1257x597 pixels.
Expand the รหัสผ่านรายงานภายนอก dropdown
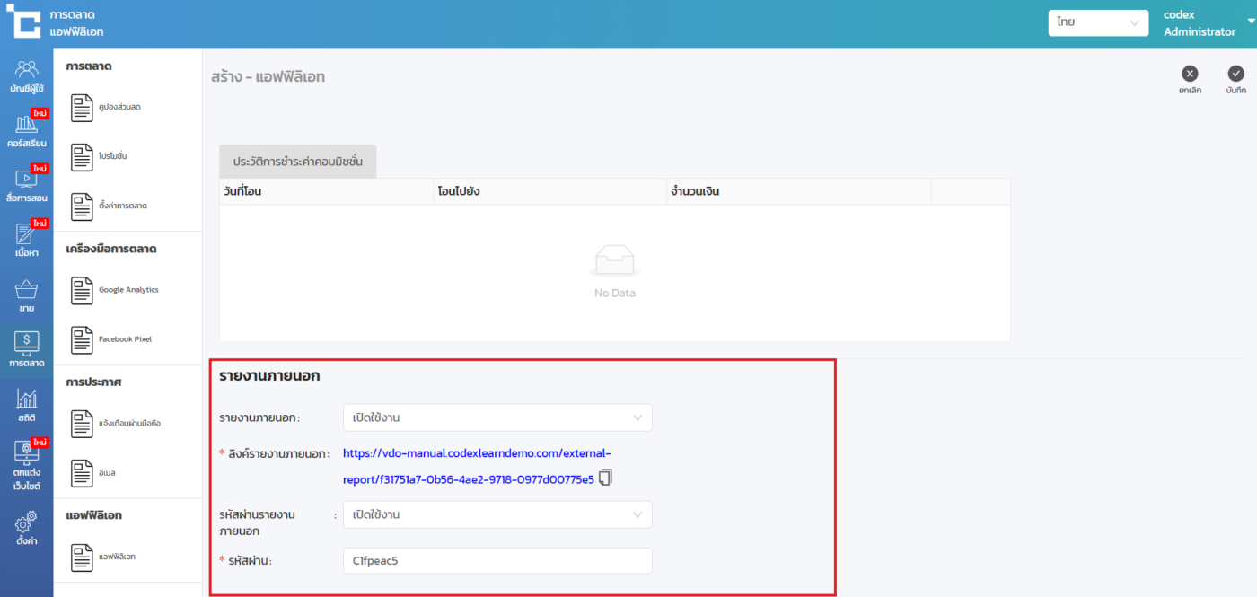[x=497, y=514]
